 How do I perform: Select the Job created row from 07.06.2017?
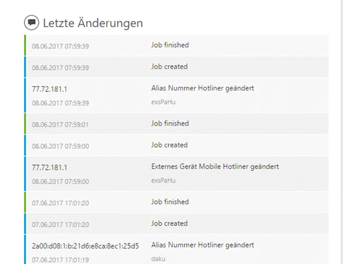(x=169, y=223)
